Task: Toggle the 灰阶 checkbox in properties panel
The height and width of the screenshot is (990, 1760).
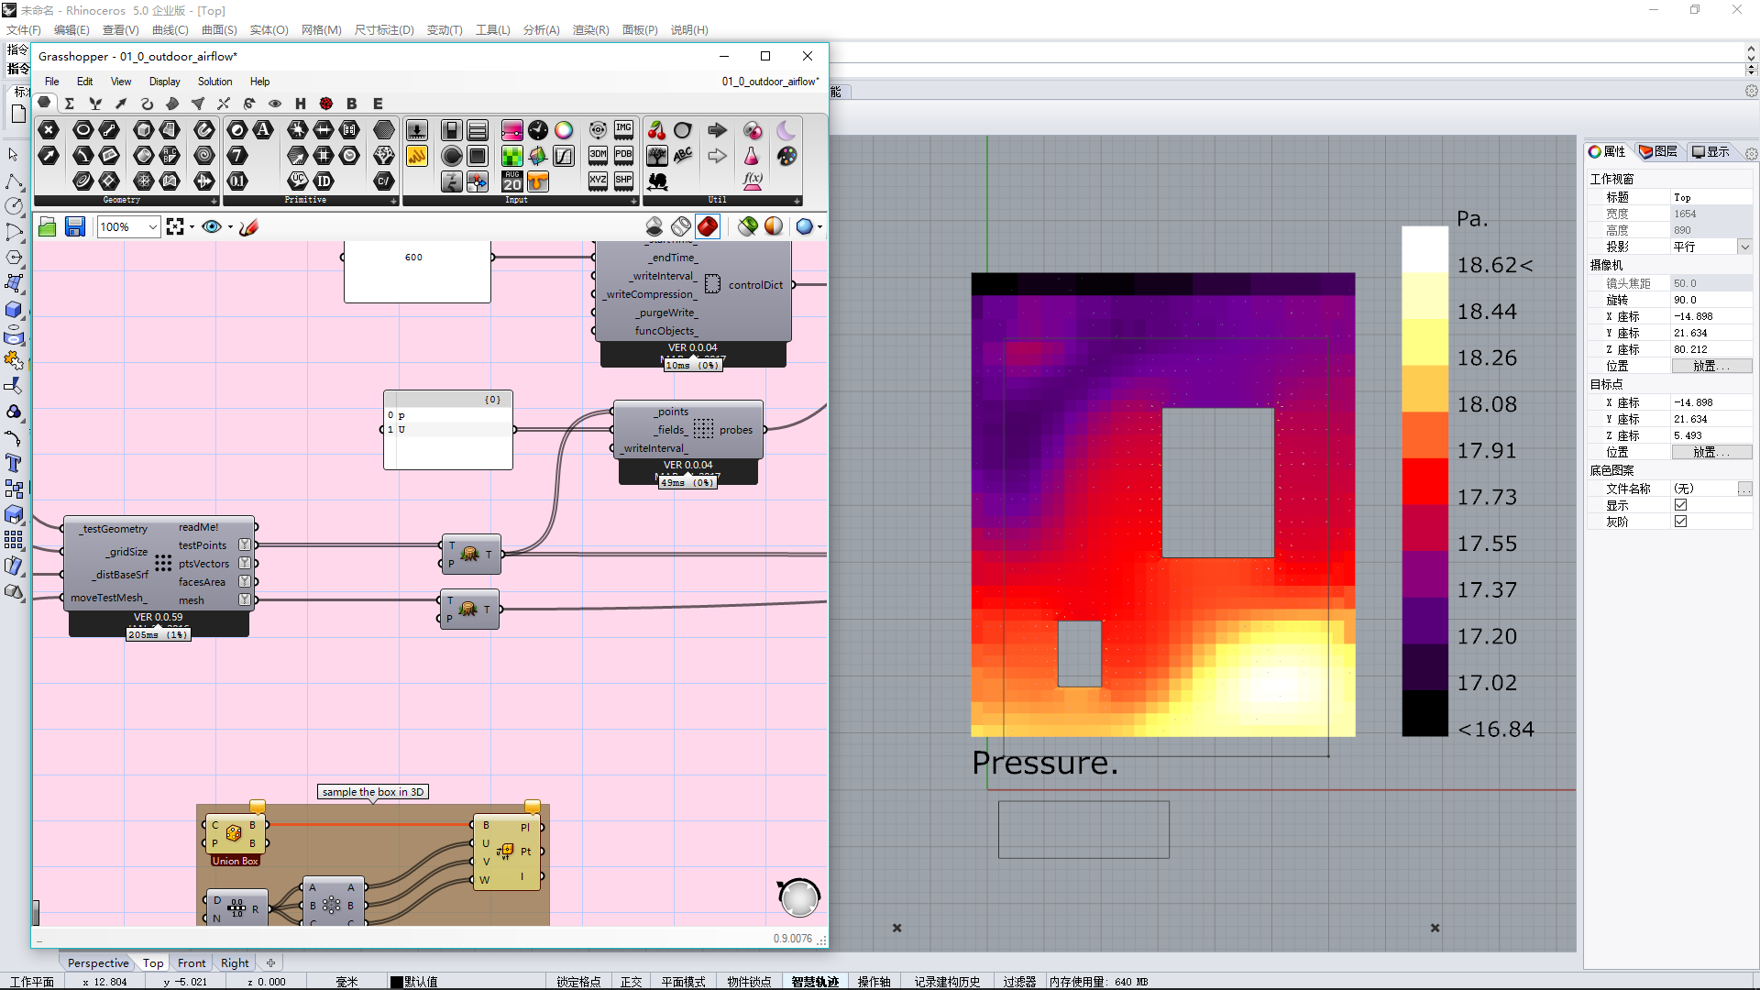Action: click(x=1680, y=522)
